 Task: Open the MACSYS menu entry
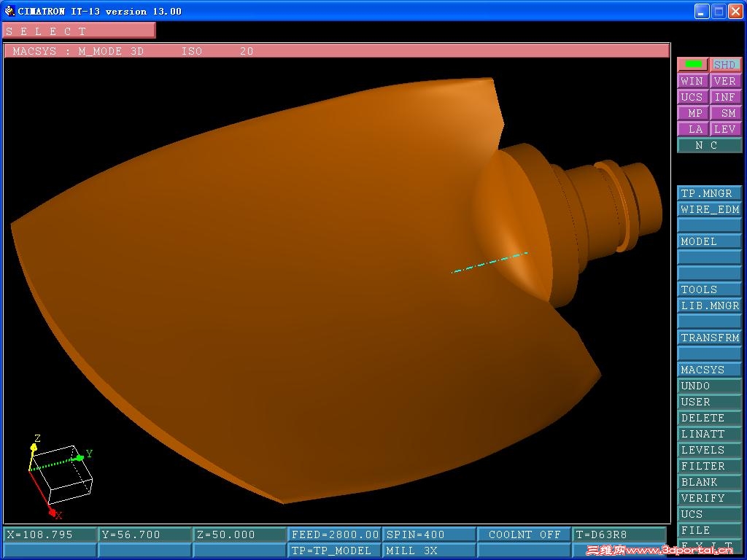[x=709, y=370]
